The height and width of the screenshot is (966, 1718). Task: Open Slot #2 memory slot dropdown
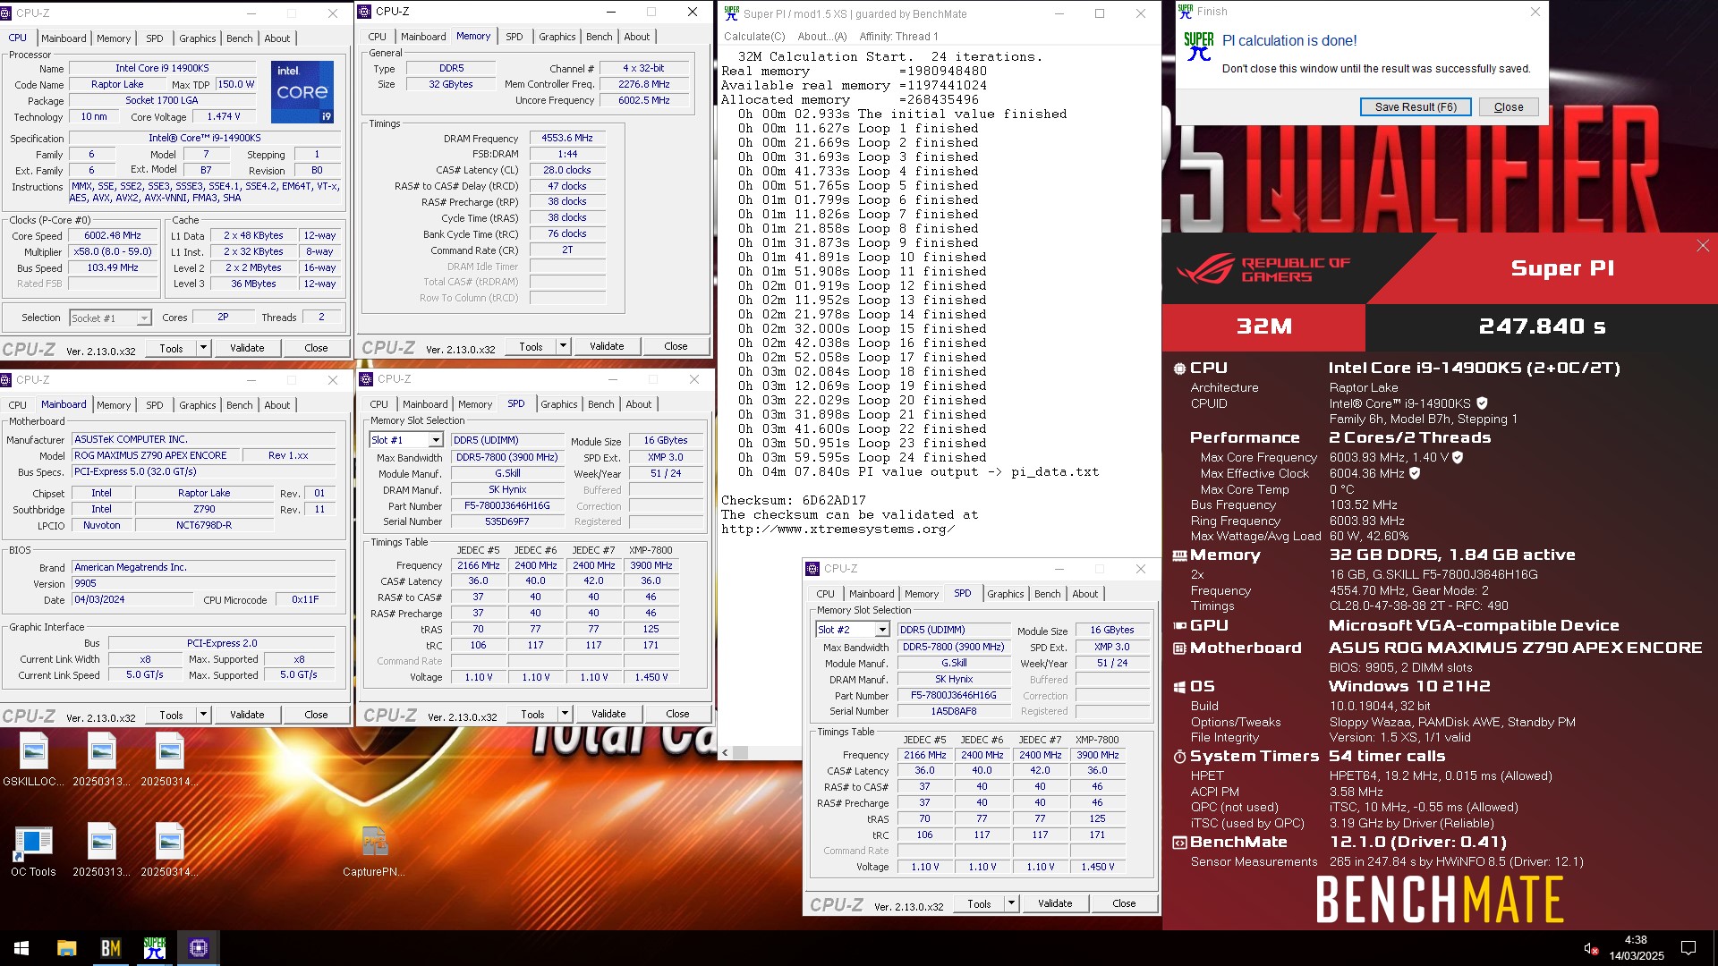[x=882, y=630]
